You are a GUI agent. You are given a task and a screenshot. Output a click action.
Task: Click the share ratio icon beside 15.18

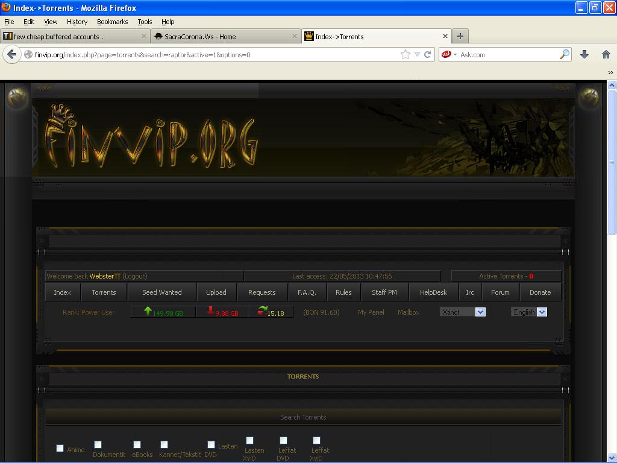tap(263, 311)
